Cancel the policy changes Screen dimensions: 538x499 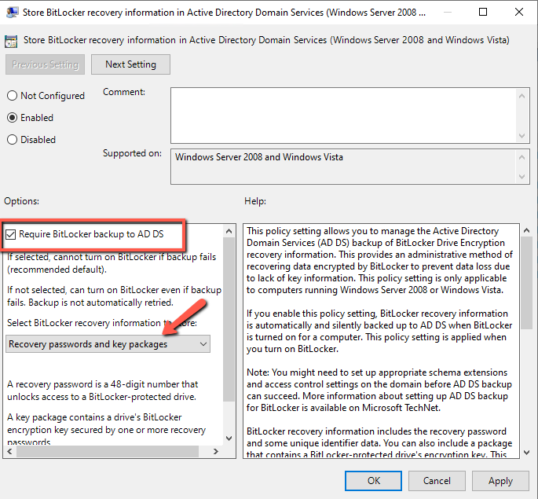[x=437, y=480]
